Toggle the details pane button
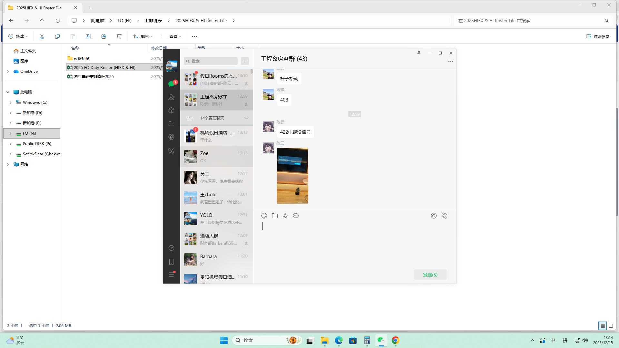Screen dimensions: 619x348 click(597, 36)
